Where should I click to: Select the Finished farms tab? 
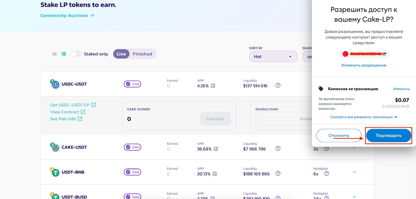142,54
